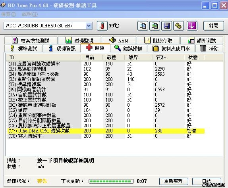
Task: Click the description text 按一下項目檢視詳細說明
Action: (x=66, y=161)
